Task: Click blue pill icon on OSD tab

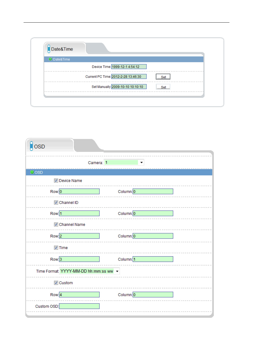Action: (x=31, y=146)
